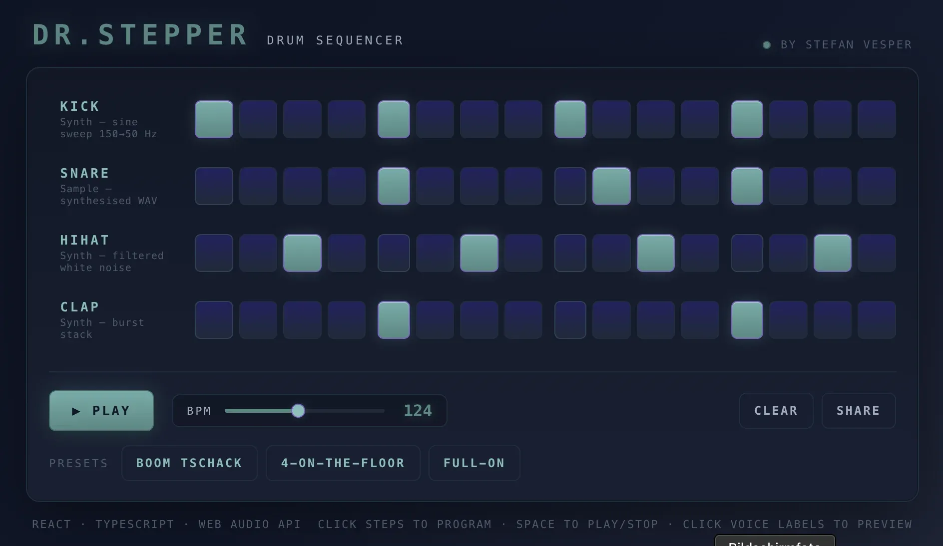Image resolution: width=943 pixels, height=546 pixels.
Task: Start playback with the PLAY button
Action: tap(101, 411)
